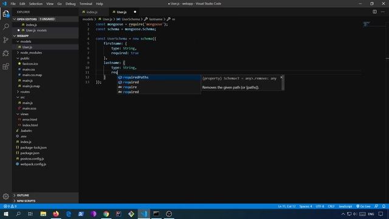The width and height of the screenshot is (389, 219).
Task: Change CRLF end of line sequence
Action: [x=331, y=206]
